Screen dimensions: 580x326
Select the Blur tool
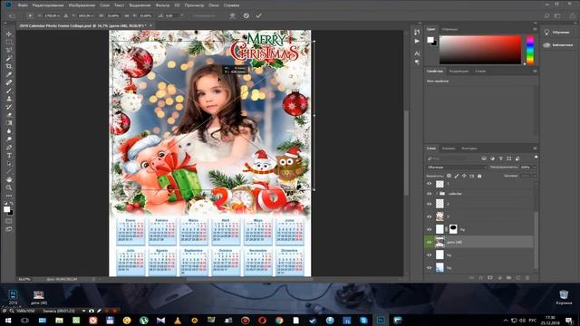click(x=9, y=131)
